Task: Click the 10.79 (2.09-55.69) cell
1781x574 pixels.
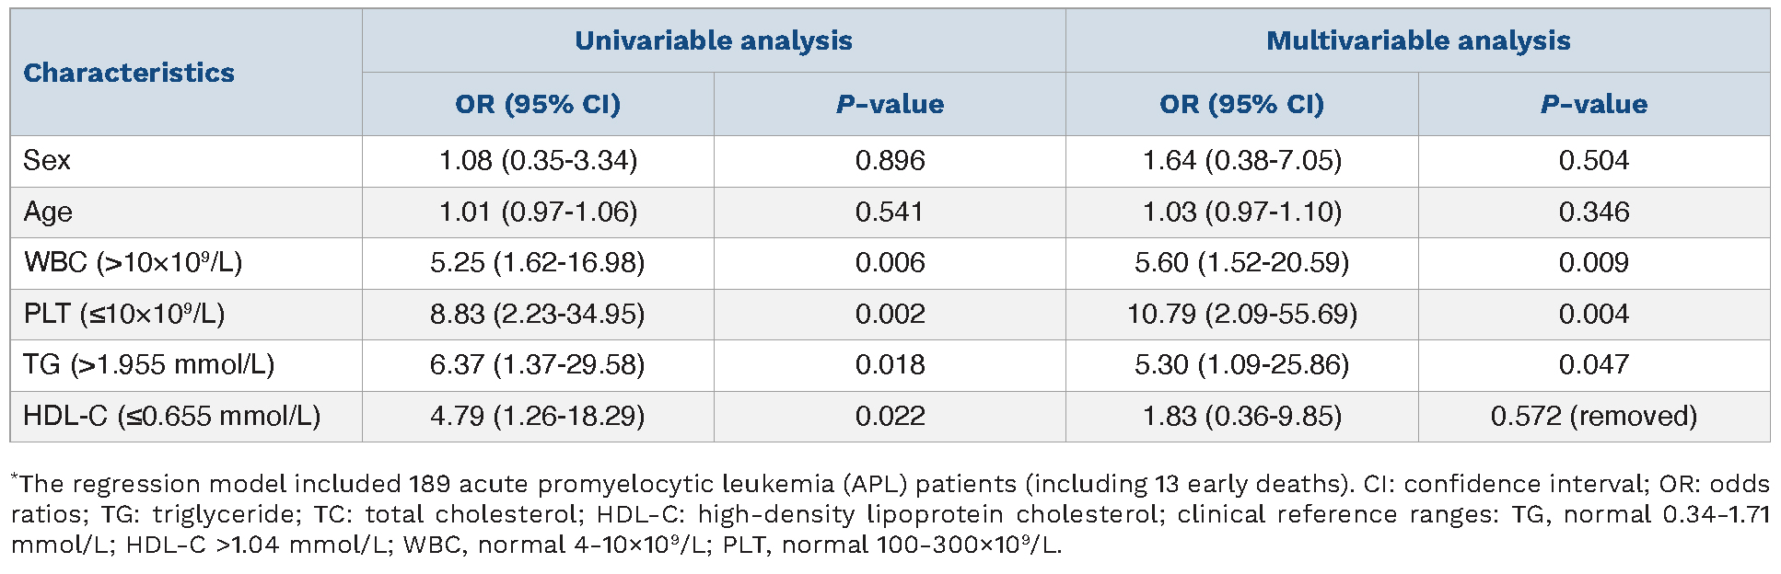Action: coord(1241,315)
